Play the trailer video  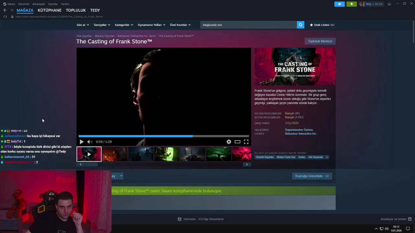point(81,142)
